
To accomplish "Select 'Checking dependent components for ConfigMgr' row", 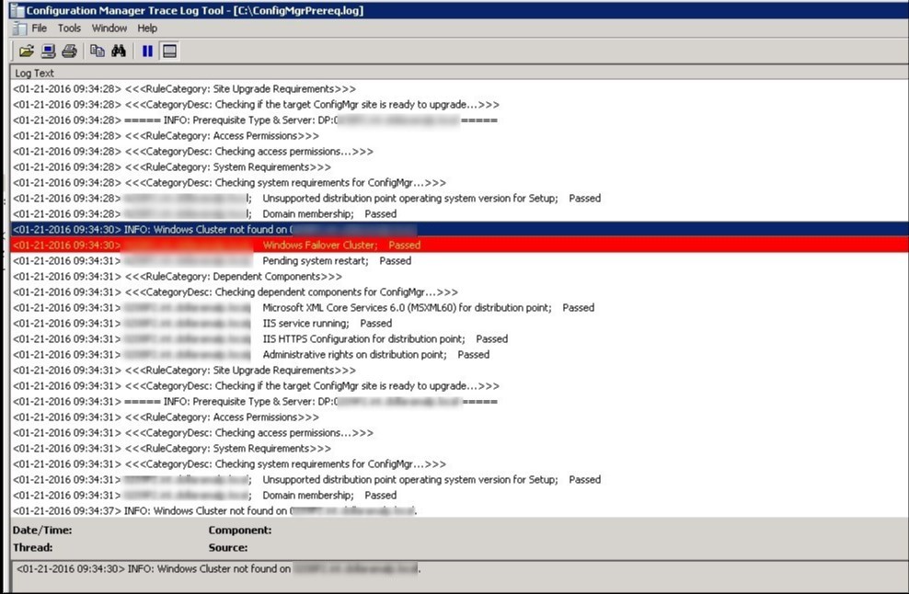I will click(x=459, y=292).
